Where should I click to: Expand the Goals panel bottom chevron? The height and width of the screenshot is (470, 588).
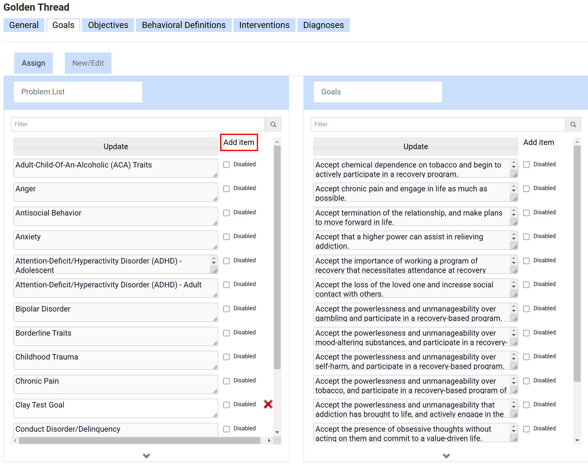446,456
